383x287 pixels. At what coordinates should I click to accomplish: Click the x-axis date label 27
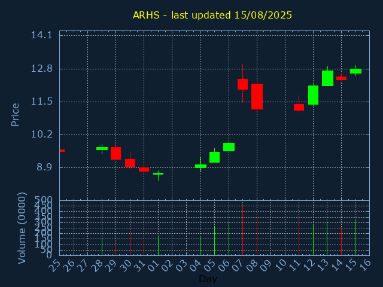tap(83, 265)
